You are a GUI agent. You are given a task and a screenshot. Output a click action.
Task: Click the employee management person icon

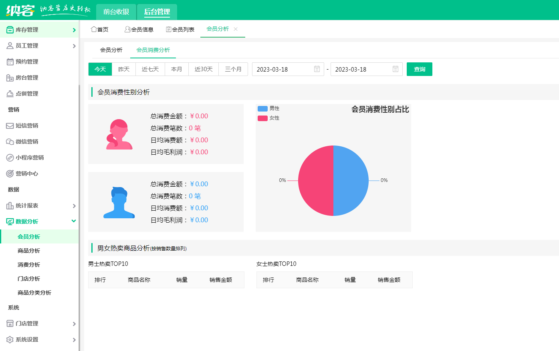coord(10,46)
